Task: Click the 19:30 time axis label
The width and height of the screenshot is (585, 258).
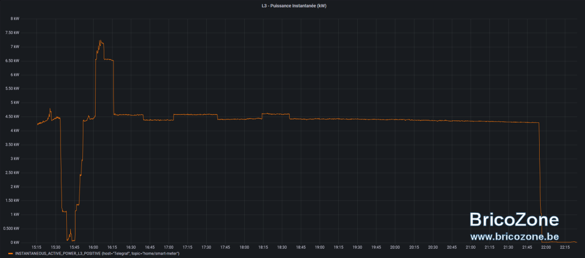Action: [x=357, y=247]
